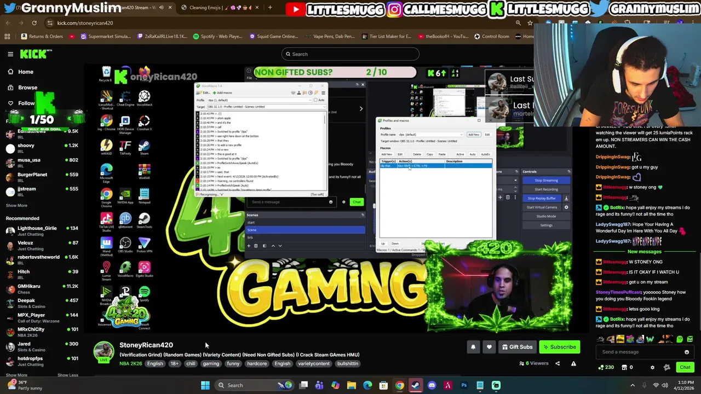Open Discord from taskbar
The image size is (701, 394).
[432, 385]
